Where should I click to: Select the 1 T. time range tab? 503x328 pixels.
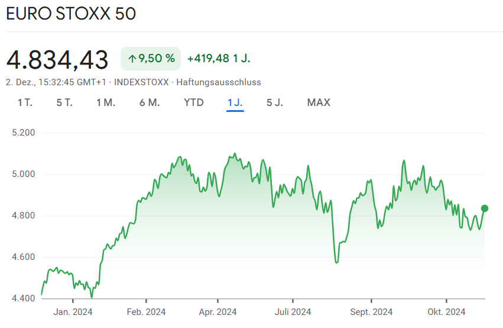[x=25, y=103]
